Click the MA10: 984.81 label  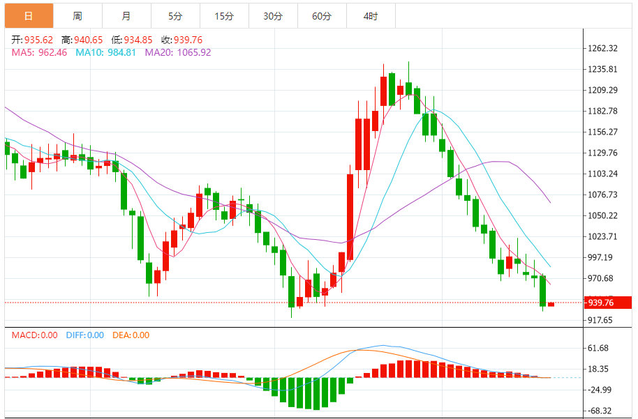pyautogui.click(x=106, y=52)
